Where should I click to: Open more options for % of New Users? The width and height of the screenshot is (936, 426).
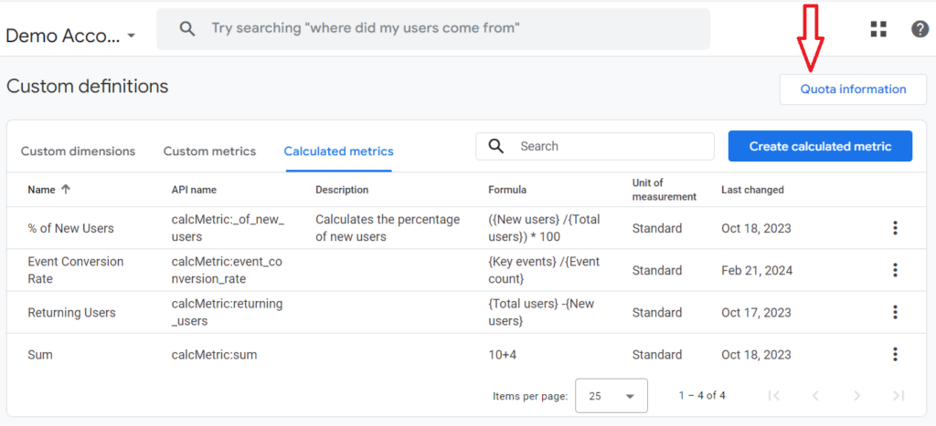895,228
